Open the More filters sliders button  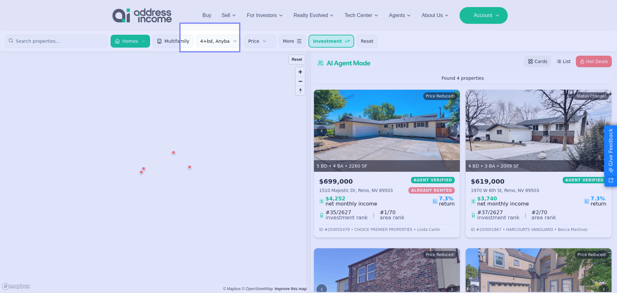(x=292, y=41)
